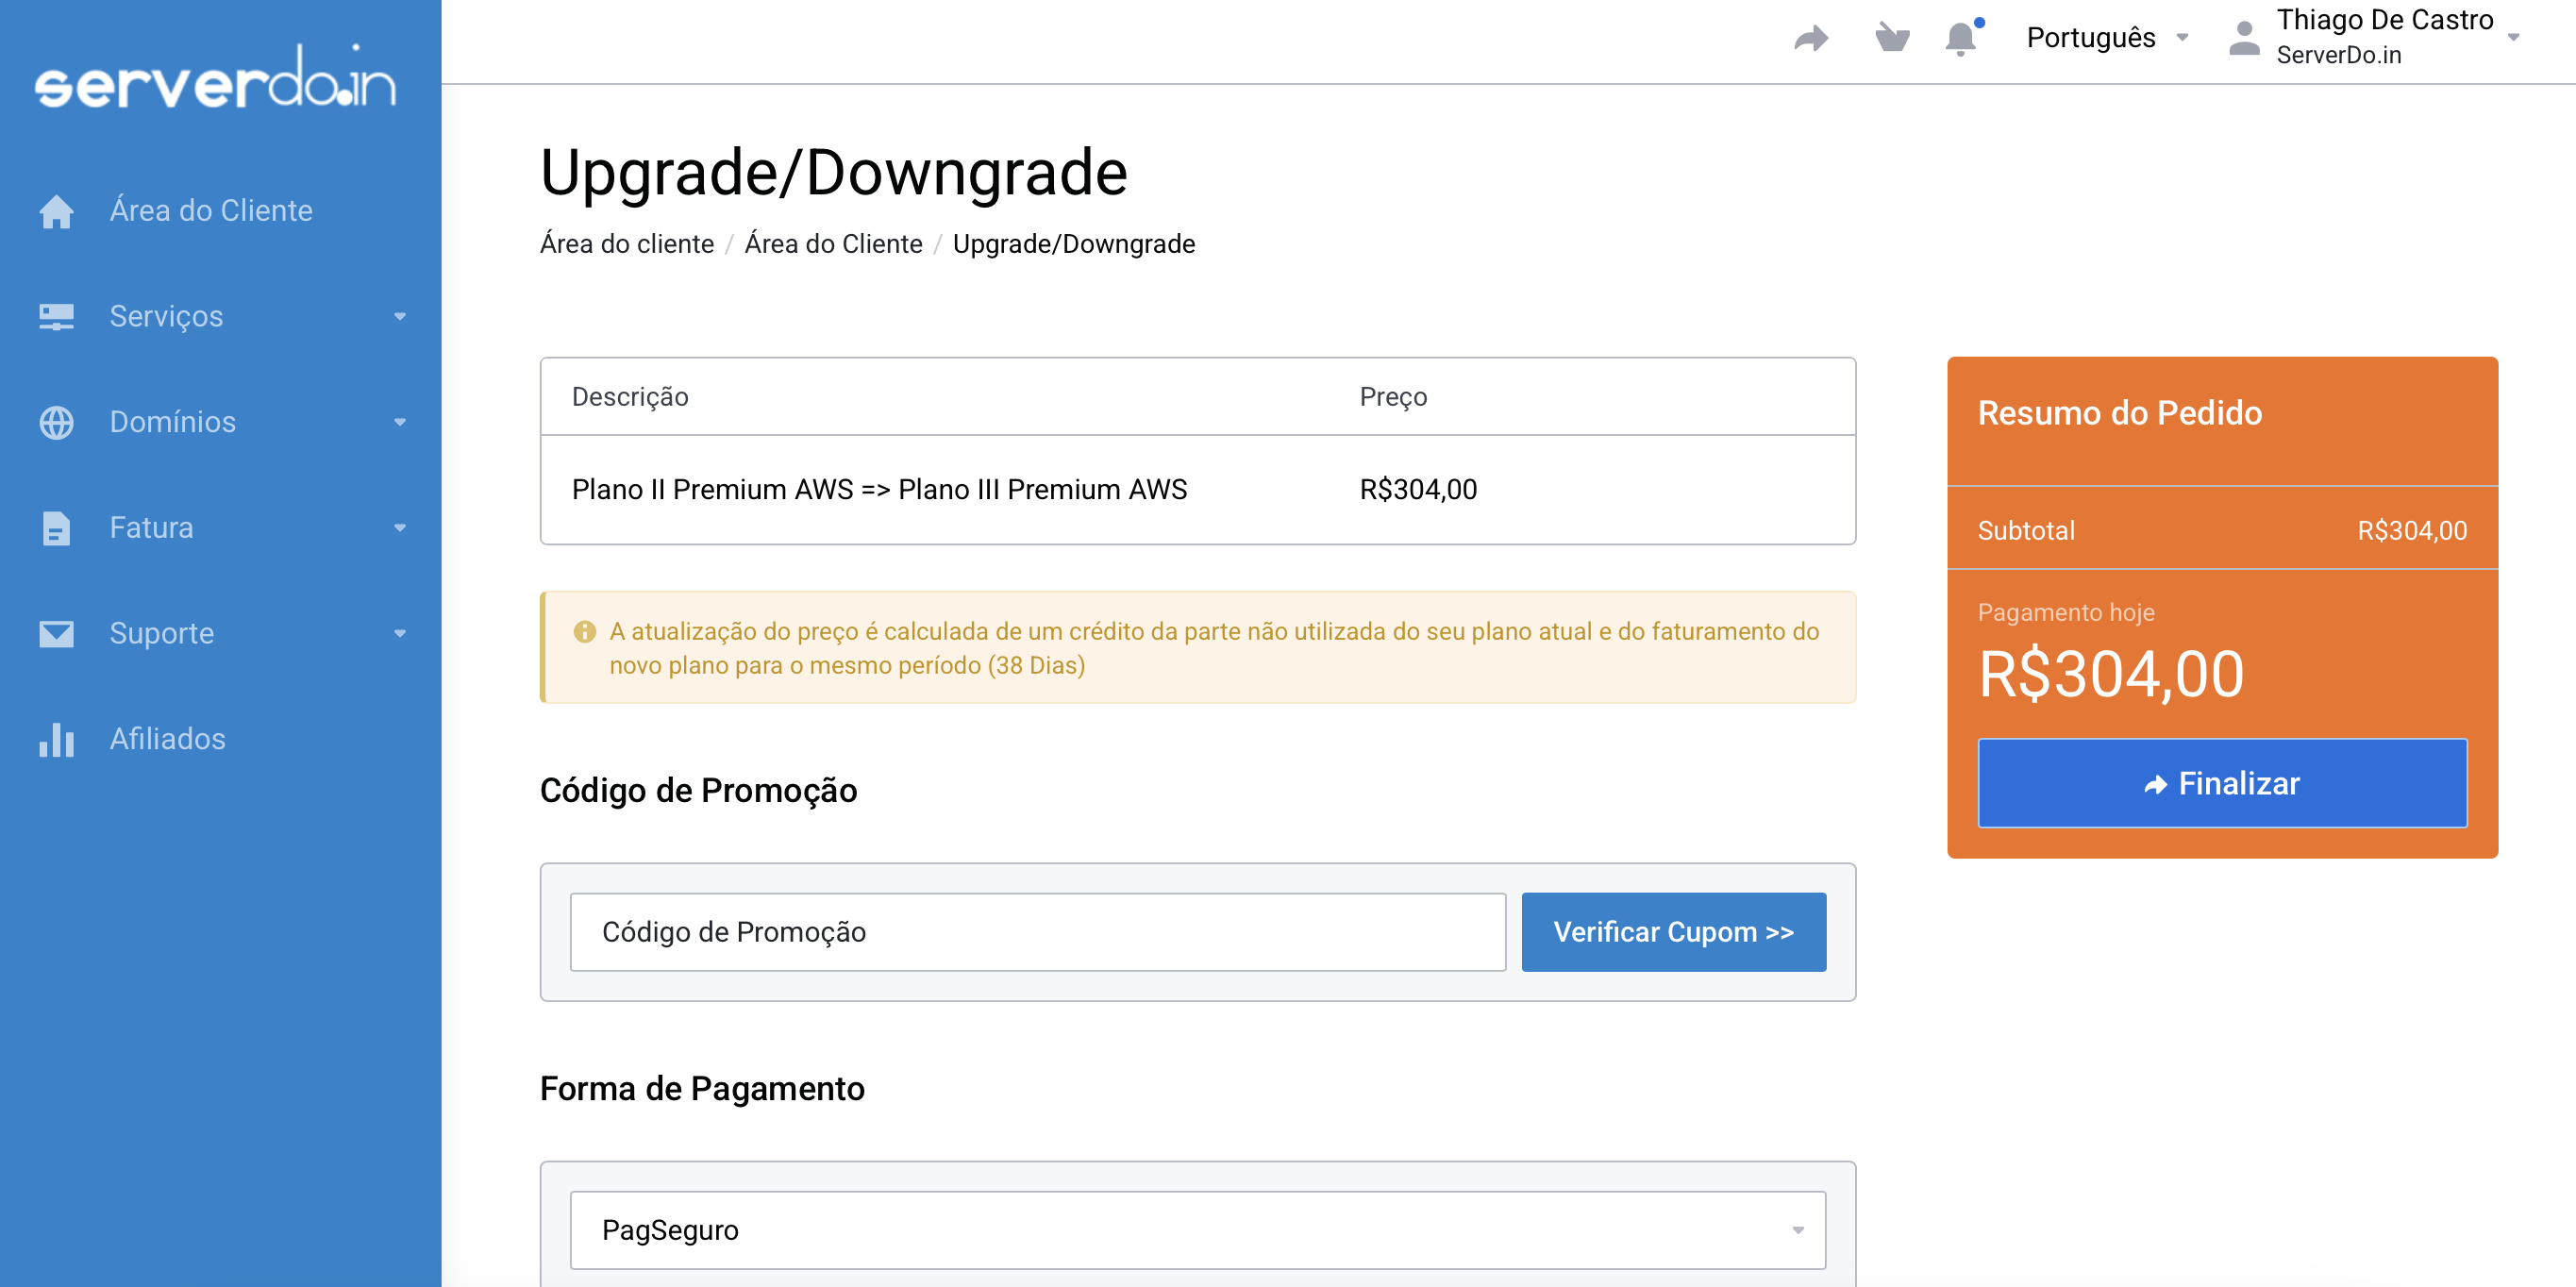Expand the Português language dropdown
The height and width of the screenshot is (1287, 2576).
pos(2106,38)
